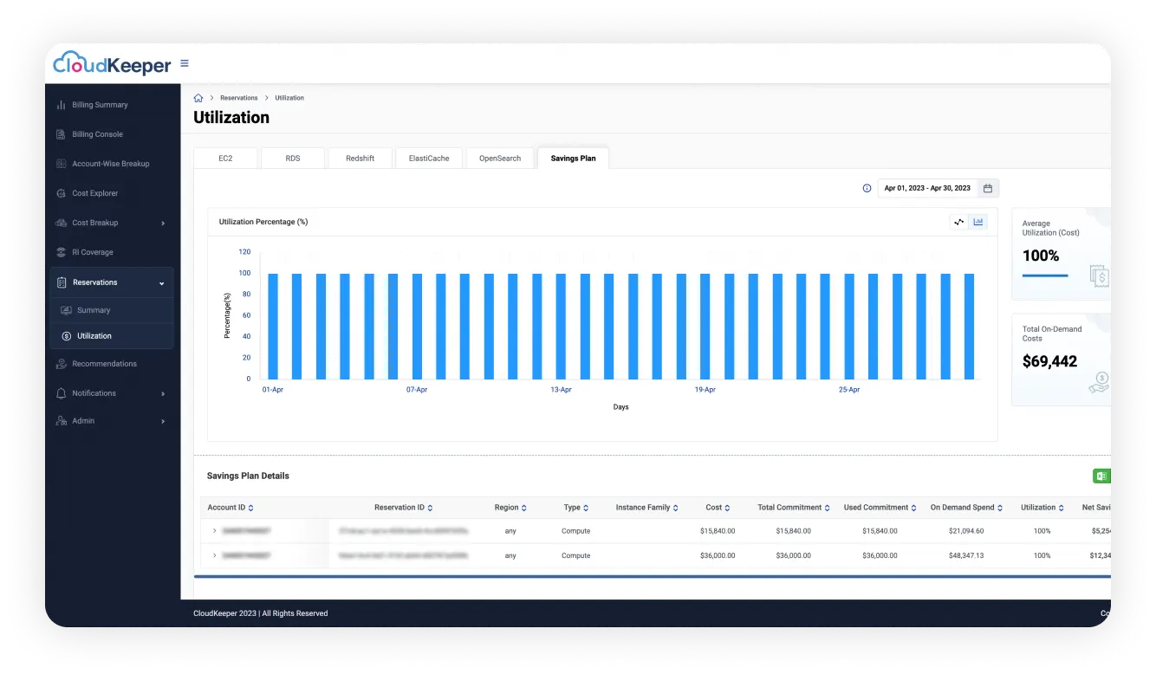This screenshot has height=674, width=1156.
Task: Switch chart to bar view
Action: click(x=978, y=222)
